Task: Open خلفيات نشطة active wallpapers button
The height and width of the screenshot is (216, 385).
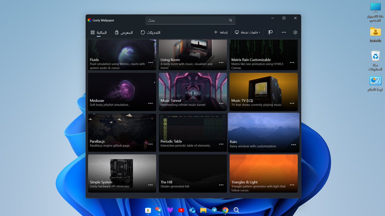Action: click(247, 32)
